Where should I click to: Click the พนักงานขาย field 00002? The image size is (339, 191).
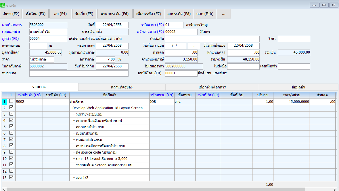181,32
